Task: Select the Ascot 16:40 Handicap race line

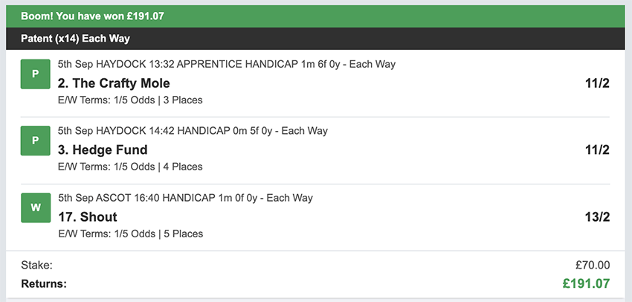Action: [x=185, y=198]
